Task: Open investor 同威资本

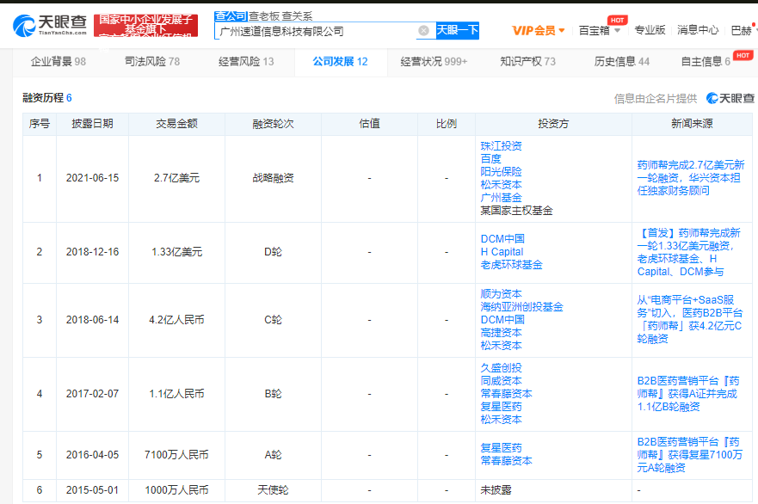Action: 501,381
